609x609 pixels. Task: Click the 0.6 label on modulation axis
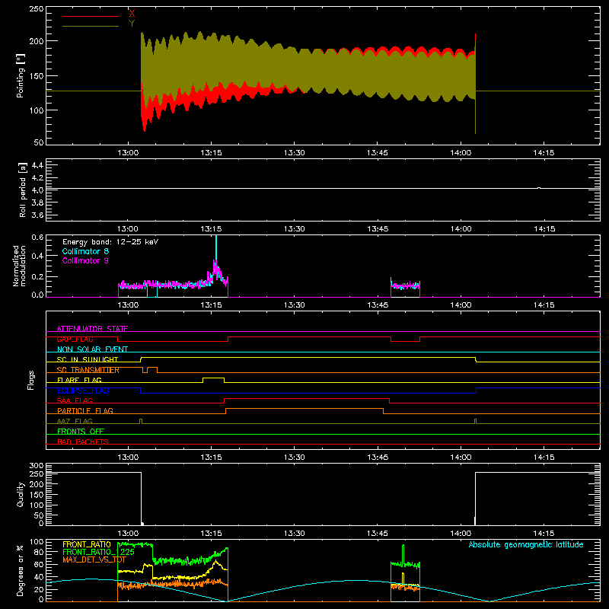tap(37, 238)
